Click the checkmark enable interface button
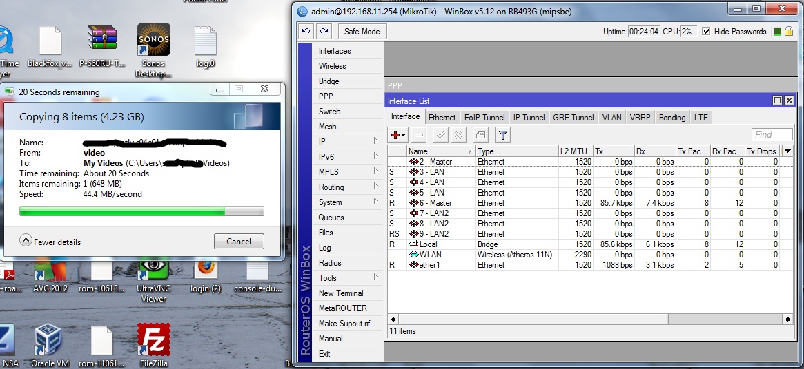804x369 pixels. (x=441, y=135)
